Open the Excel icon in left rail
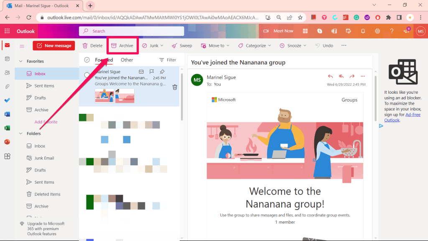Viewport: 428px width, 241px height. [x=7, y=128]
